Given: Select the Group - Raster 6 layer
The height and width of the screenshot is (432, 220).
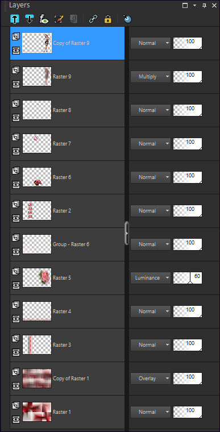Looking at the screenshot, I should pos(67,244).
